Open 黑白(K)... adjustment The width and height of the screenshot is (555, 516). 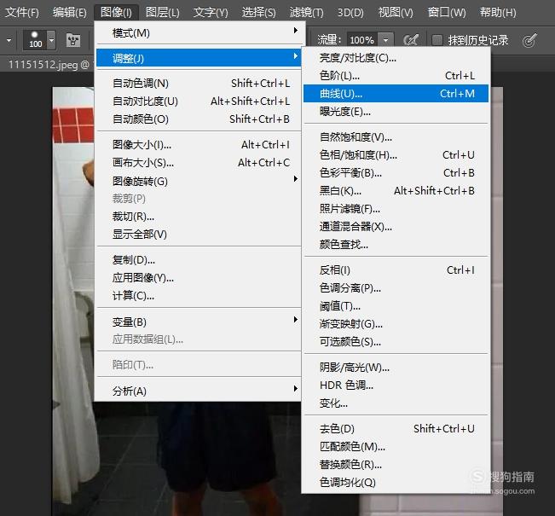396,191
